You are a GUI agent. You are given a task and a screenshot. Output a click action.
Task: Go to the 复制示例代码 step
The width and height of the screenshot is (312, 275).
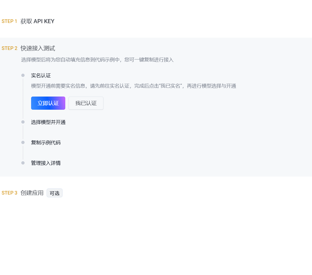pos(46,143)
